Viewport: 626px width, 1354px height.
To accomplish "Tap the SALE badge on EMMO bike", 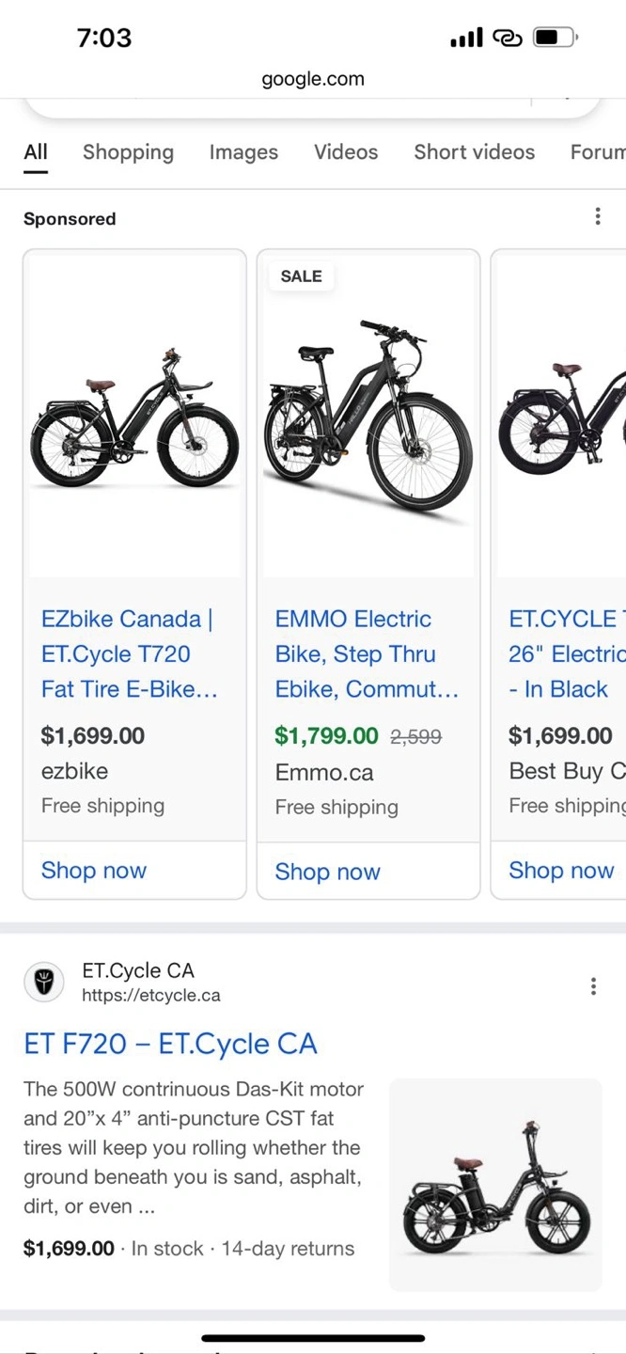I will (x=301, y=276).
